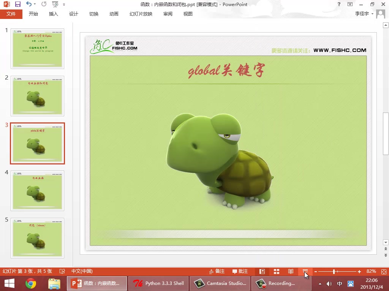Start Slide Show from the status bar icon

click(305, 271)
